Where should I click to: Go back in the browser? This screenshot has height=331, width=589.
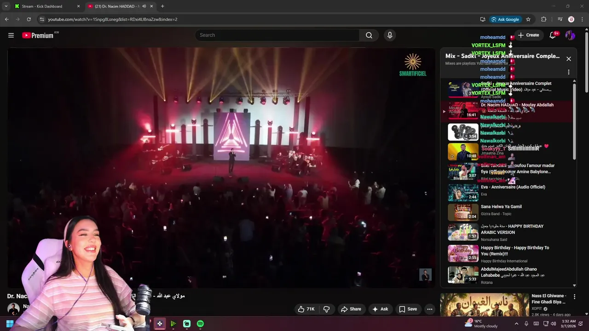pyautogui.click(x=6, y=19)
